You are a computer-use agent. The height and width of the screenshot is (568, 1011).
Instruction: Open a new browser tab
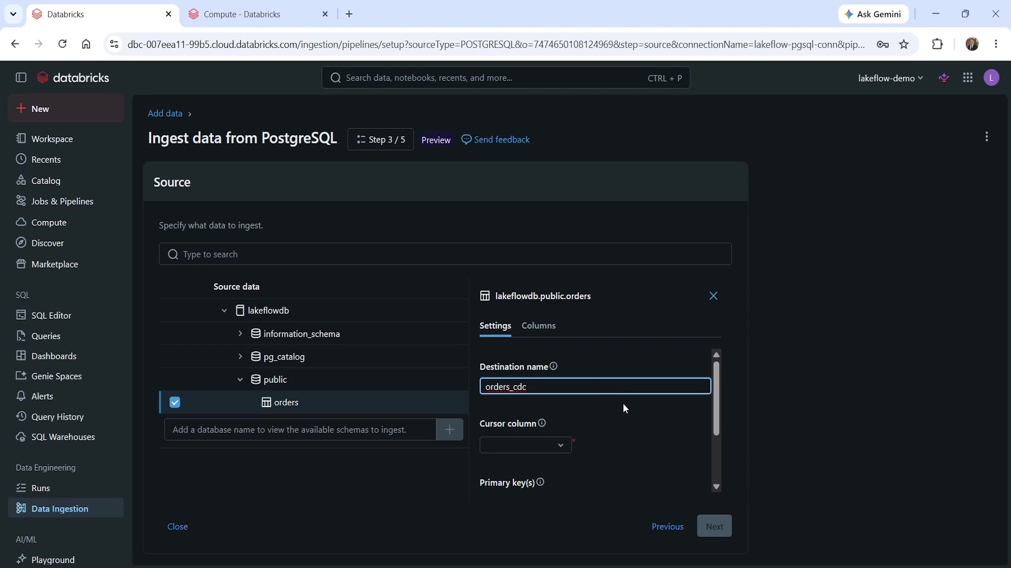pos(349,14)
